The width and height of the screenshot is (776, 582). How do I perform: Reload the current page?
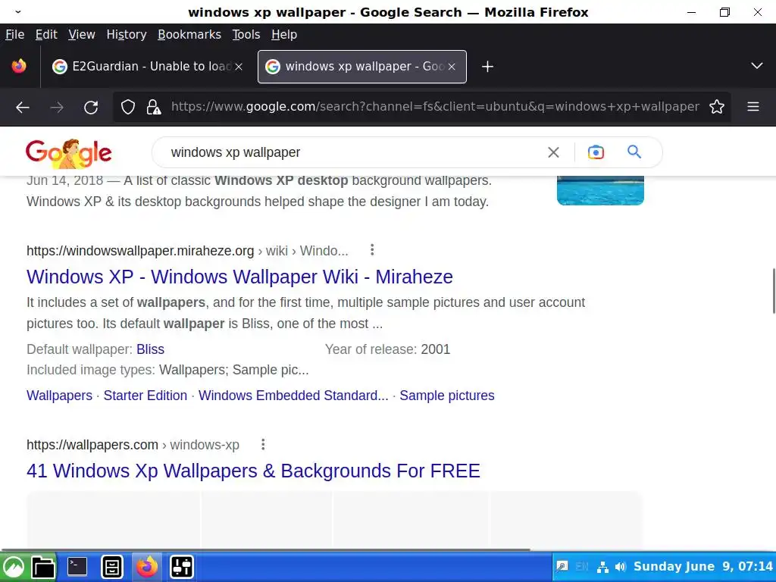click(91, 107)
